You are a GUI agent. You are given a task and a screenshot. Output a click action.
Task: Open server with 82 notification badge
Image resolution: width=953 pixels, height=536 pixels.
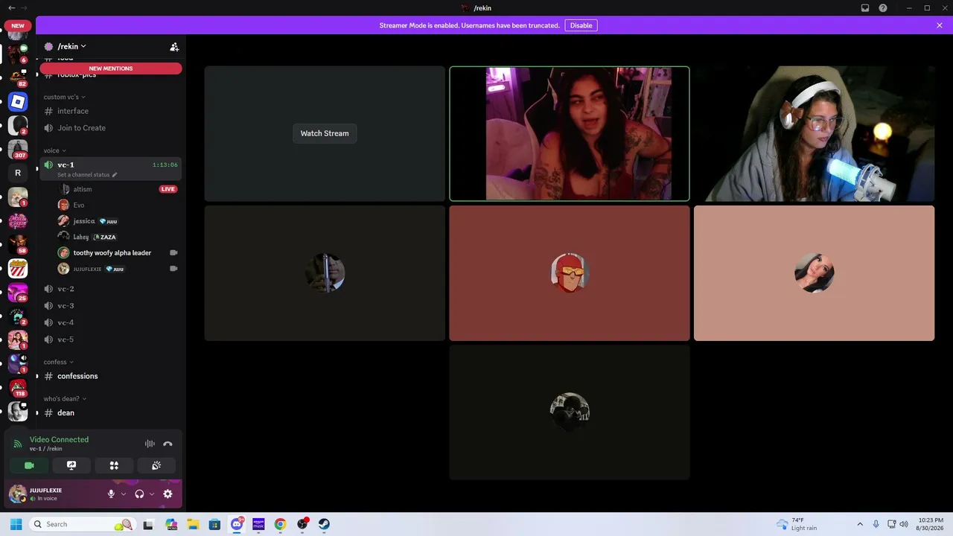[x=18, y=78]
